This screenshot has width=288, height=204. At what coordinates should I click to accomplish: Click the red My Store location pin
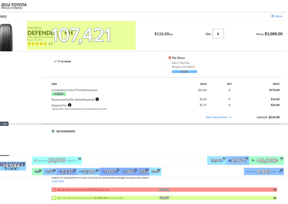click(x=169, y=58)
